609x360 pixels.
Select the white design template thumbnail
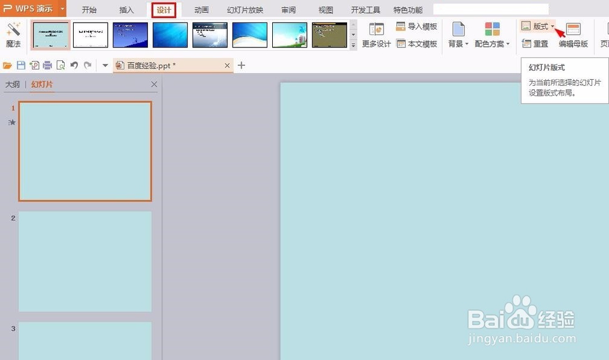(x=91, y=35)
